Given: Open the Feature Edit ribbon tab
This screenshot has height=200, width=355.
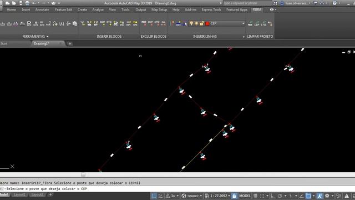Looking at the screenshot, I should [64, 9].
